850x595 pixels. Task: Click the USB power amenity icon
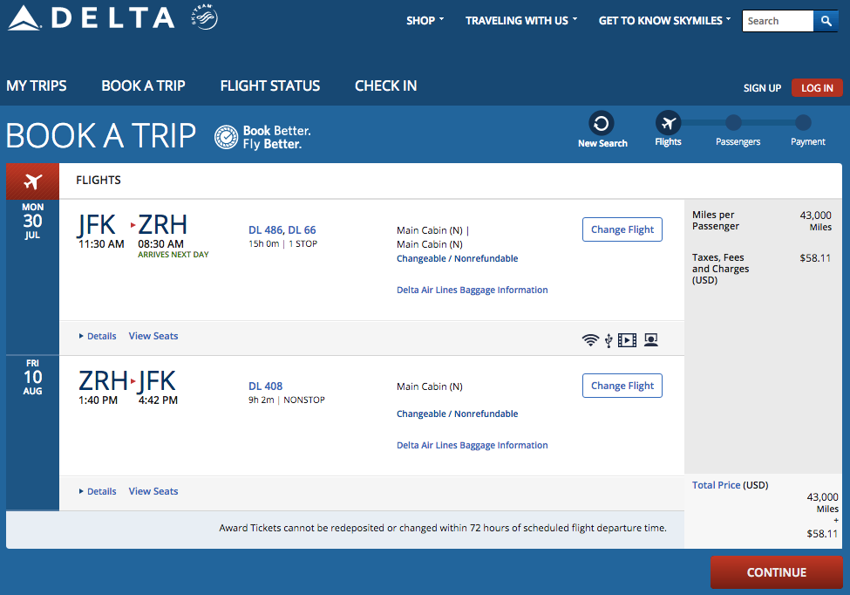609,340
